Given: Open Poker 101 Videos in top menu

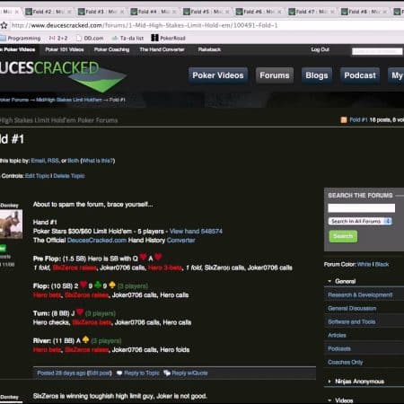Looking at the screenshot, I should click(65, 49).
